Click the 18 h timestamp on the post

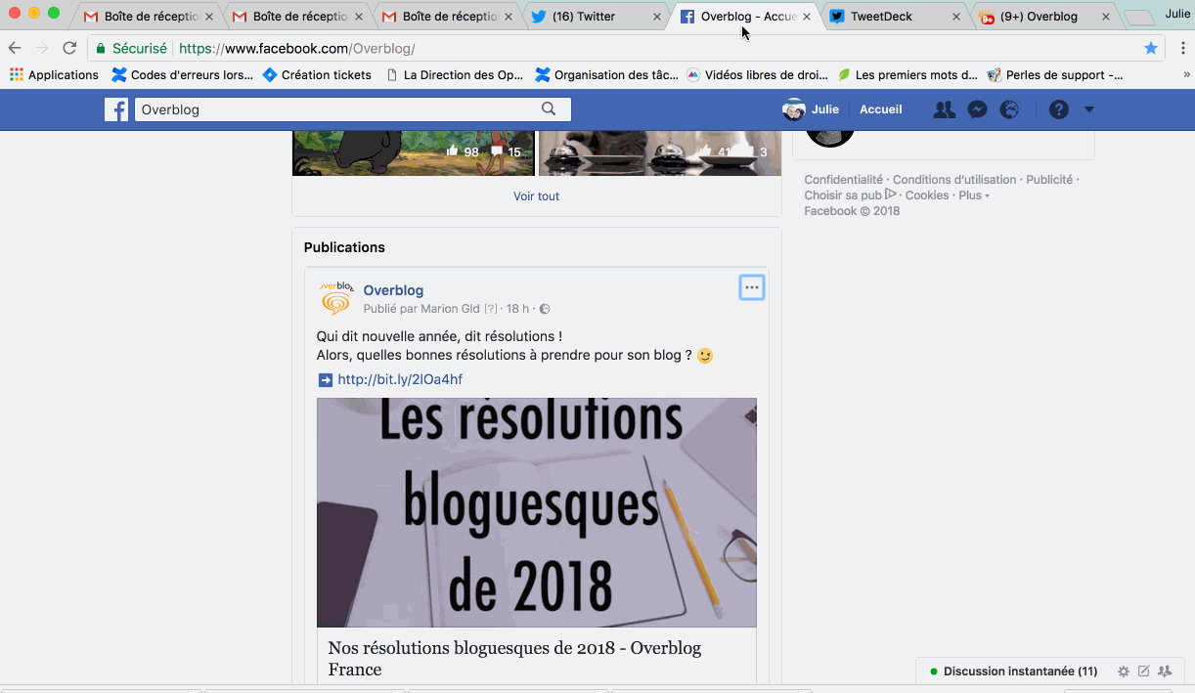click(517, 309)
